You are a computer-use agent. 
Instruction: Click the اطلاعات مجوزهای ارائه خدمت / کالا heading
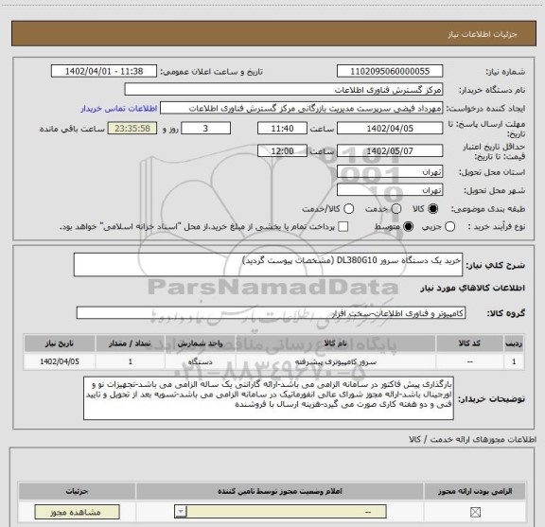click(473, 439)
